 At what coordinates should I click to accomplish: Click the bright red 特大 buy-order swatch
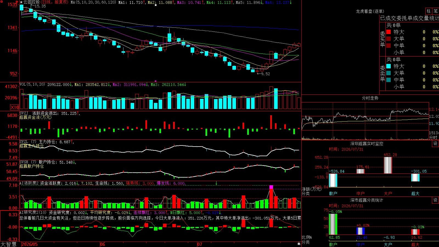(389, 32)
